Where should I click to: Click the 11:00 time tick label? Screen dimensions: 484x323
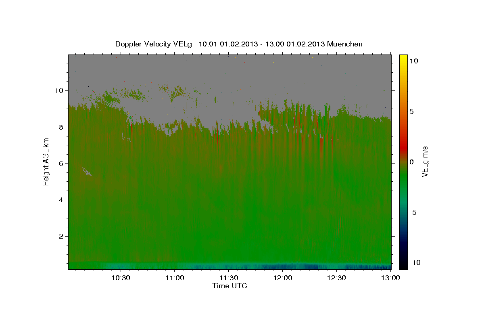[175, 278]
